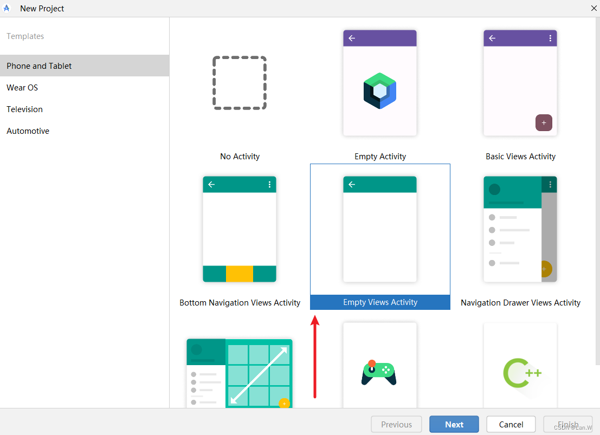
Task: Close the New Project dialog
Action: 593,8
